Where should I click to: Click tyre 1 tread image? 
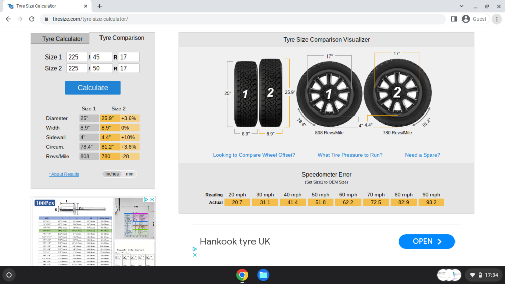coord(246,94)
